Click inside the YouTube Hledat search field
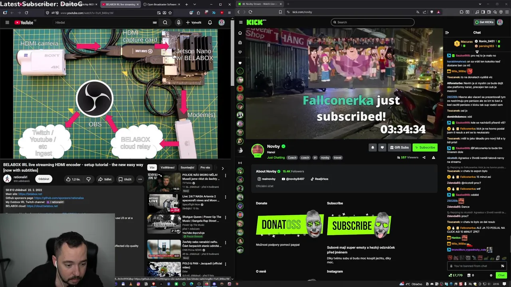 tap(106, 22)
